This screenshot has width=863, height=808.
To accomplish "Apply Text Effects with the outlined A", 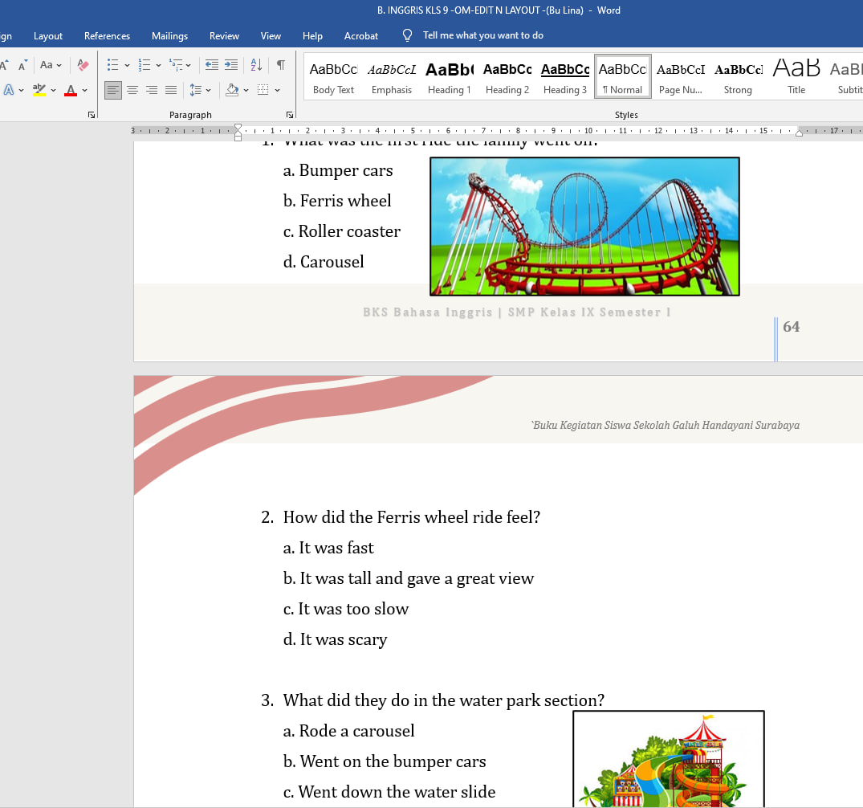I will pyautogui.click(x=8, y=90).
